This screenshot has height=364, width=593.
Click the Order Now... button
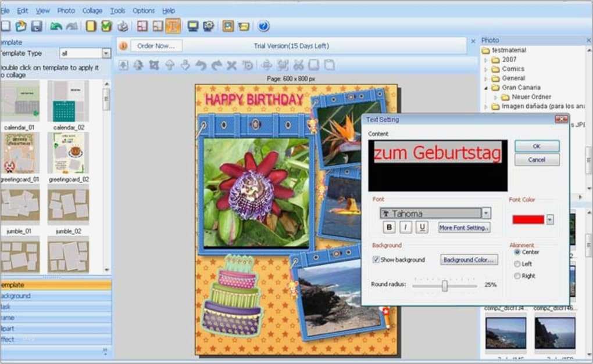coord(156,46)
